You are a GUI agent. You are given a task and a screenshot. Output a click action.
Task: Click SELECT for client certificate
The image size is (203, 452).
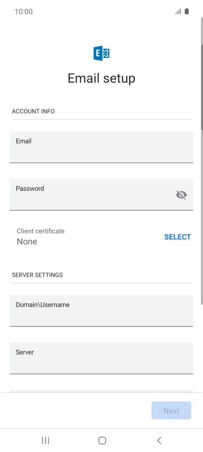coord(177,237)
